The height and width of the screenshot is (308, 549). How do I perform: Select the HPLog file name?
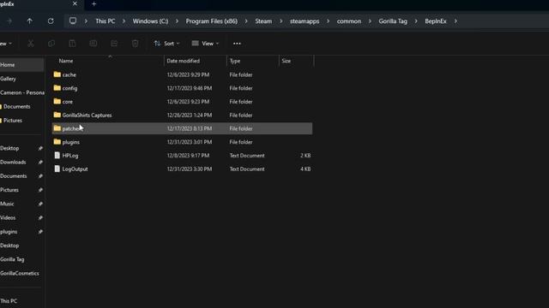[x=70, y=156]
